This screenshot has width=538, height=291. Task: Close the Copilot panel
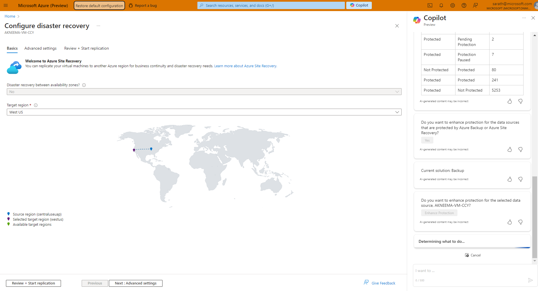coord(533,18)
